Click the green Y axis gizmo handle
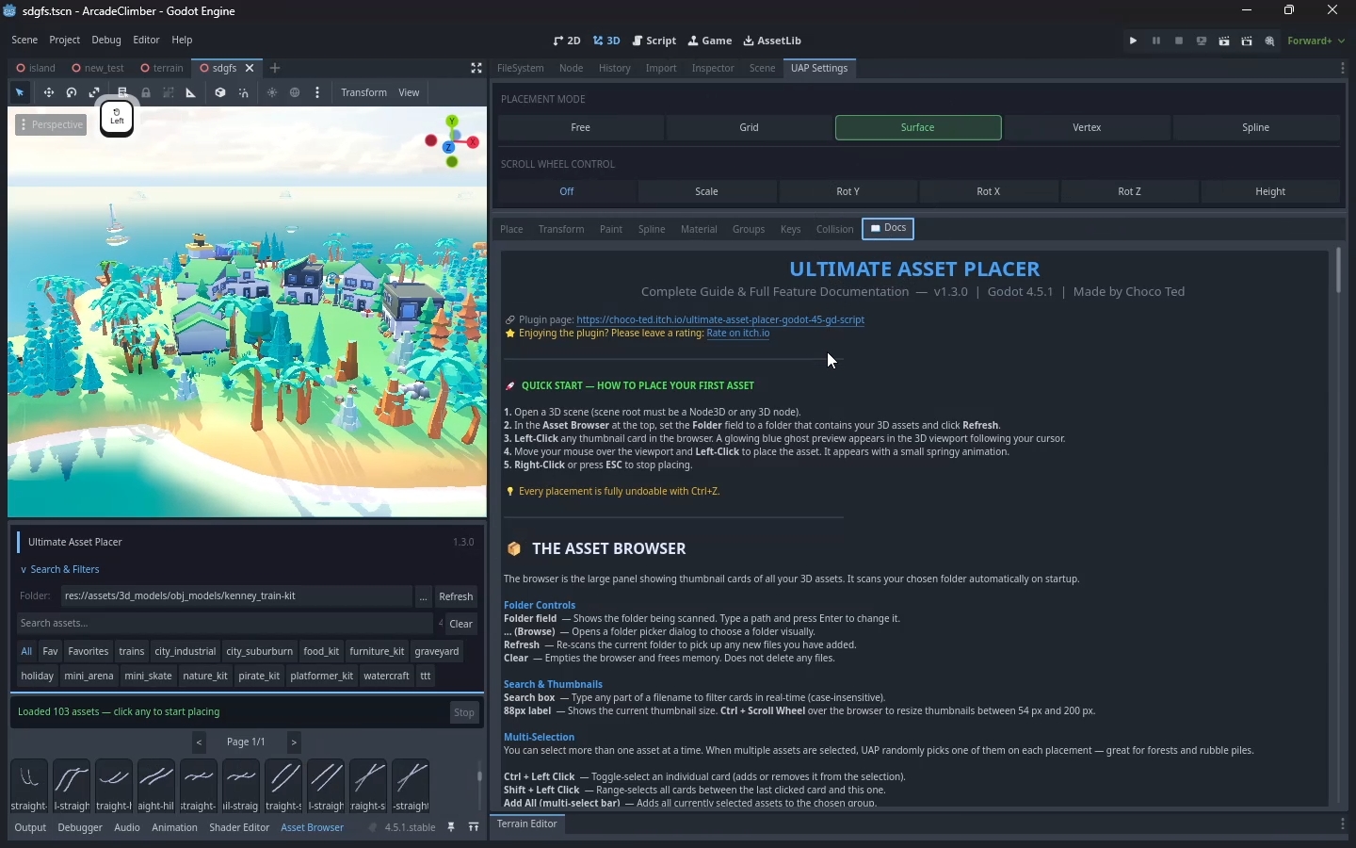The height and width of the screenshot is (848, 1356). click(x=453, y=122)
